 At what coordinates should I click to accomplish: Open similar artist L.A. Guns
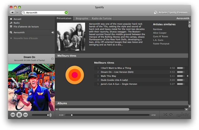(158, 40)
